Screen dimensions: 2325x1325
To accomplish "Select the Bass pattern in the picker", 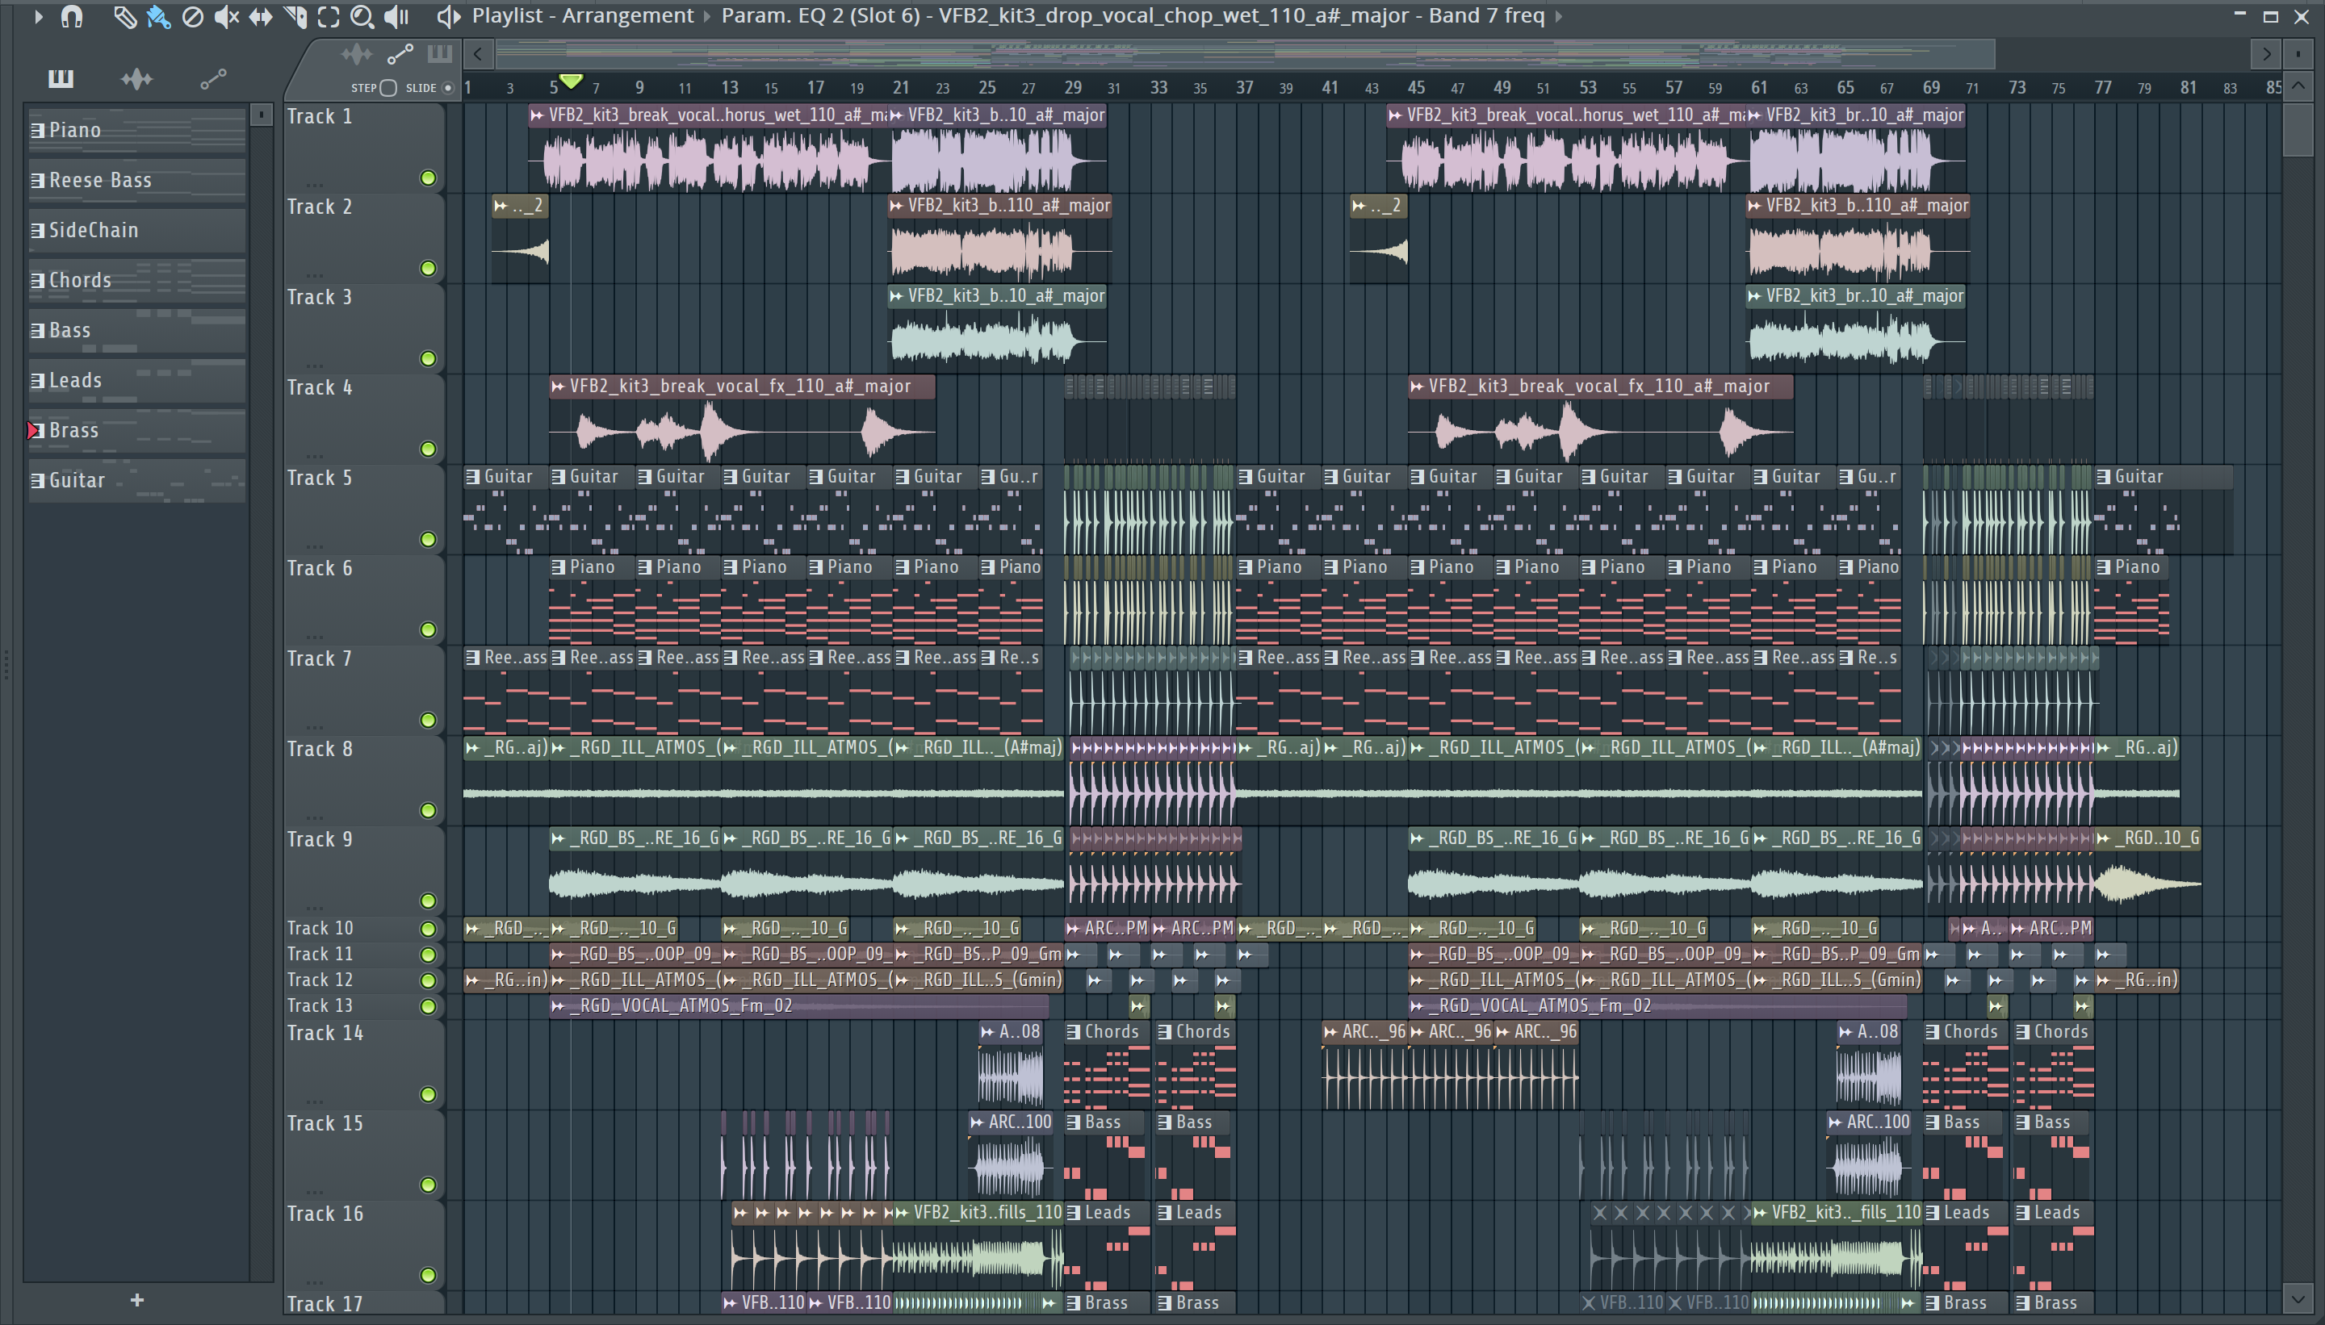I will [x=136, y=330].
